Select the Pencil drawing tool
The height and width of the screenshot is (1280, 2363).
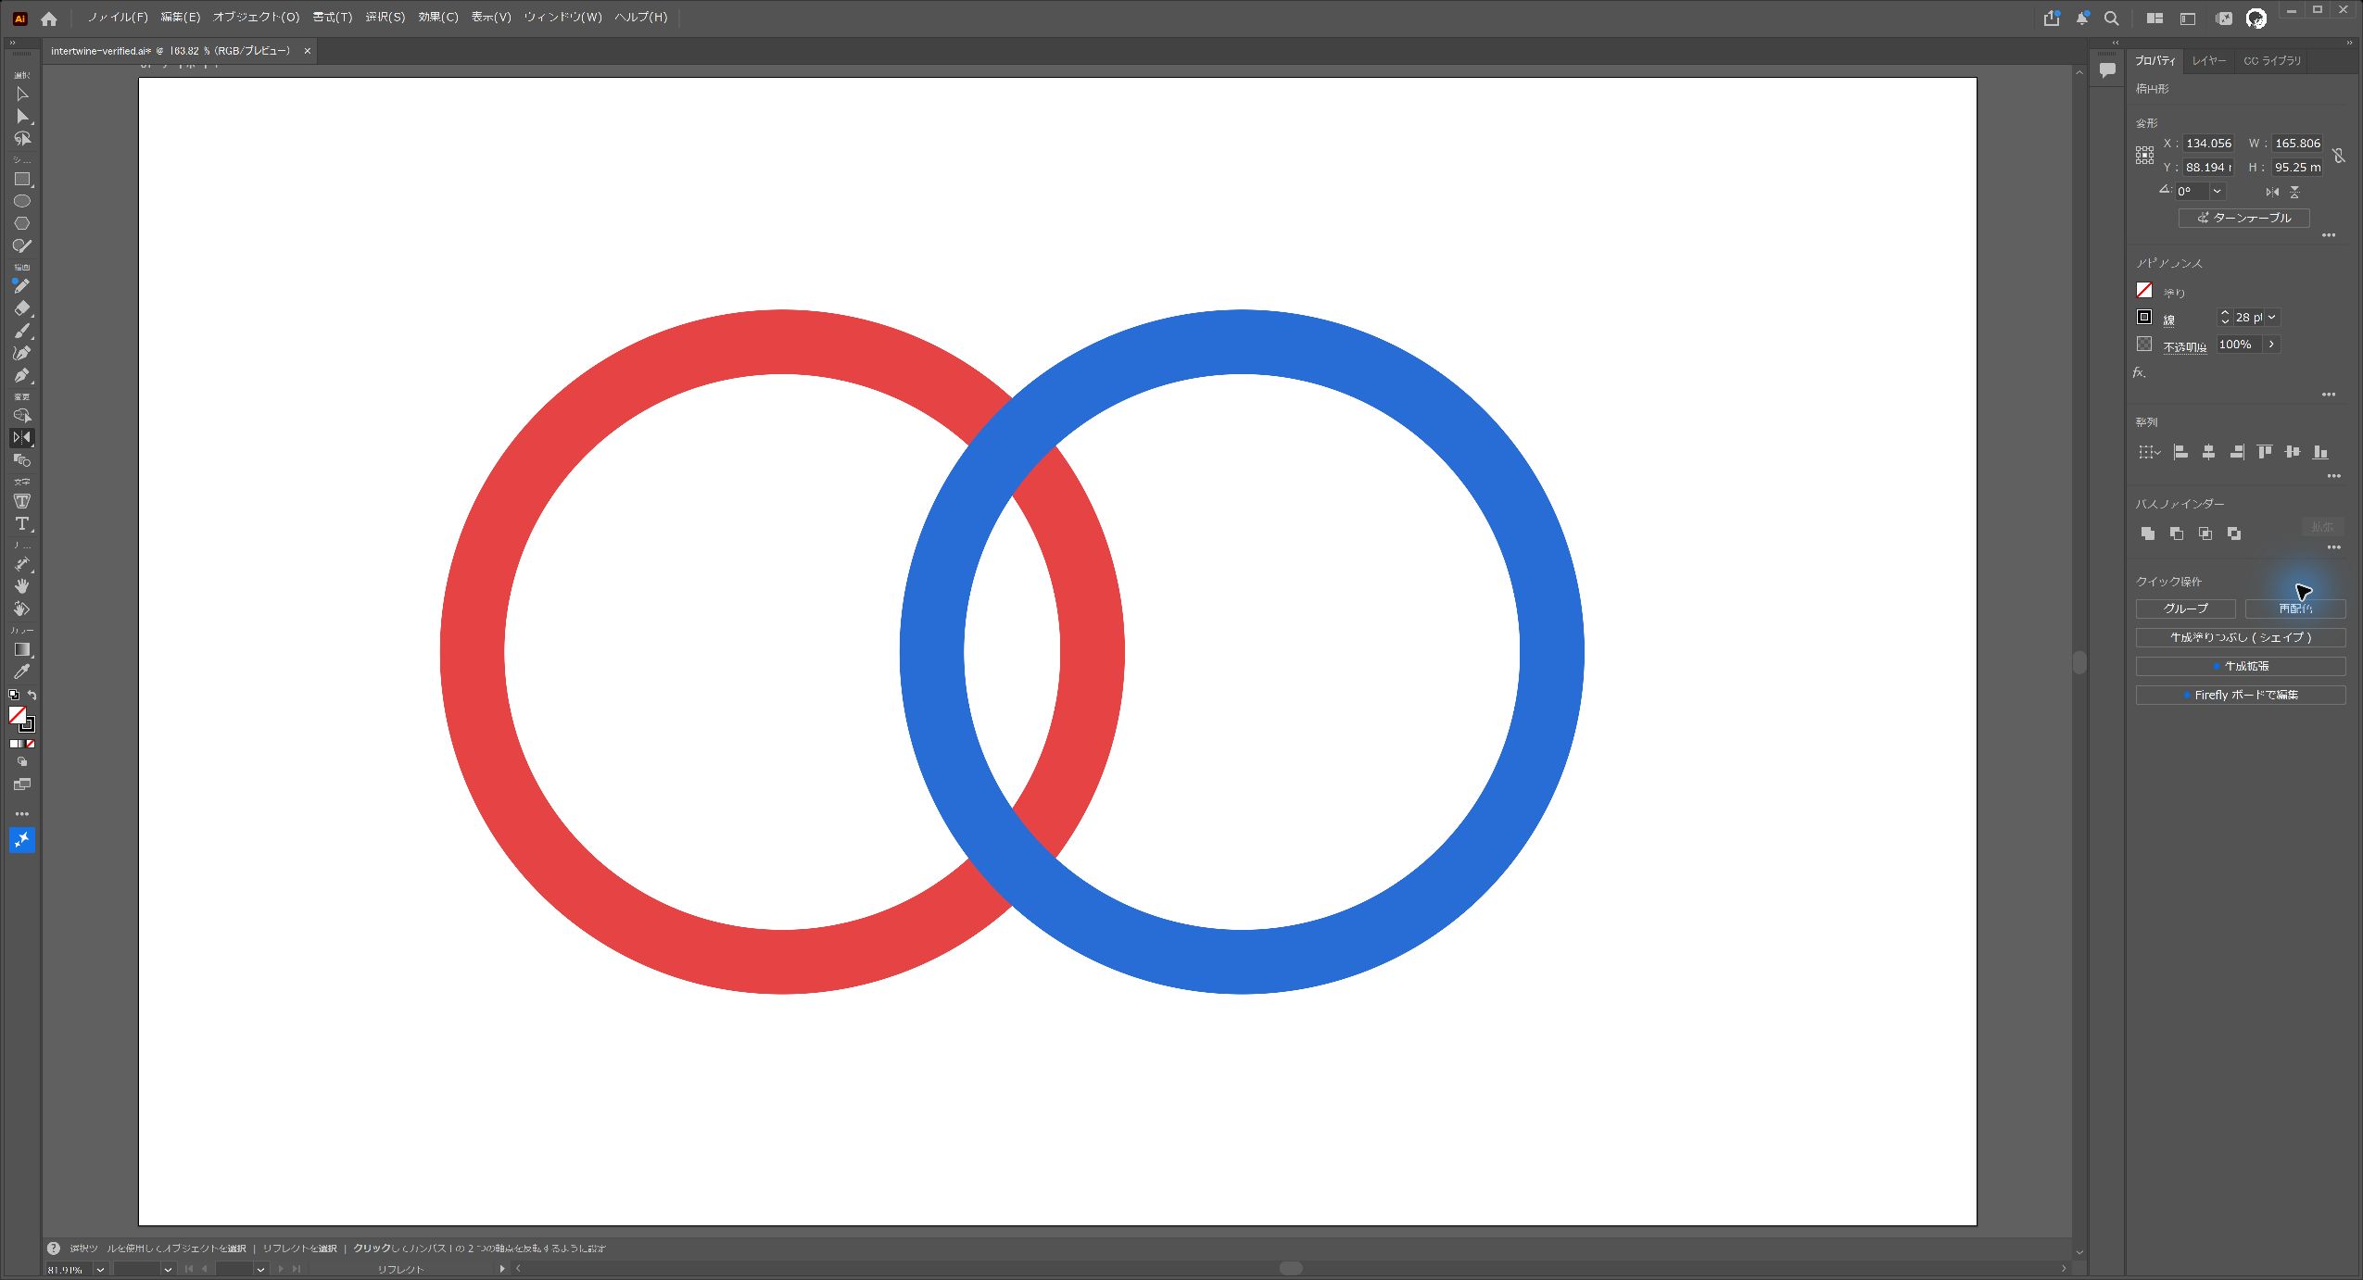pyautogui.click(x=22, y=286)
